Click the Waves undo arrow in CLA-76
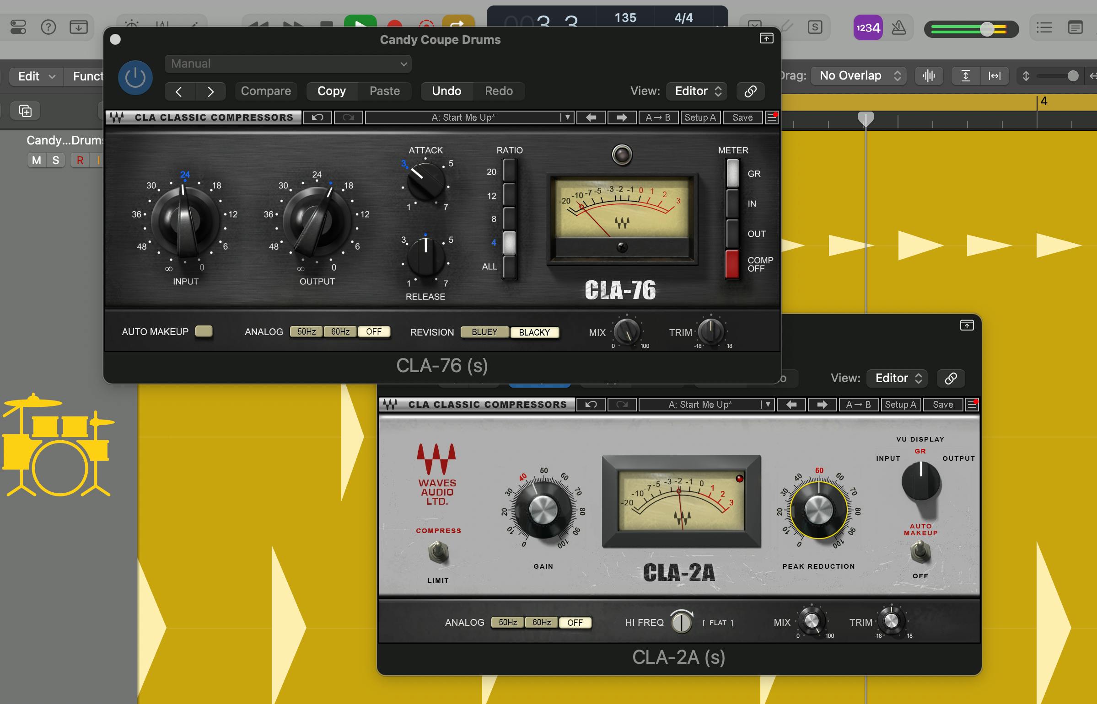The height and width of the screenshot is (704, 1097). pyautogui.click(x=317, y=117)
